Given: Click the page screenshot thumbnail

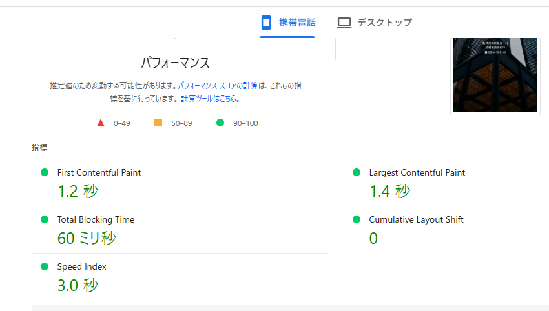Looking at the screenshot, I should pos(495,75).
